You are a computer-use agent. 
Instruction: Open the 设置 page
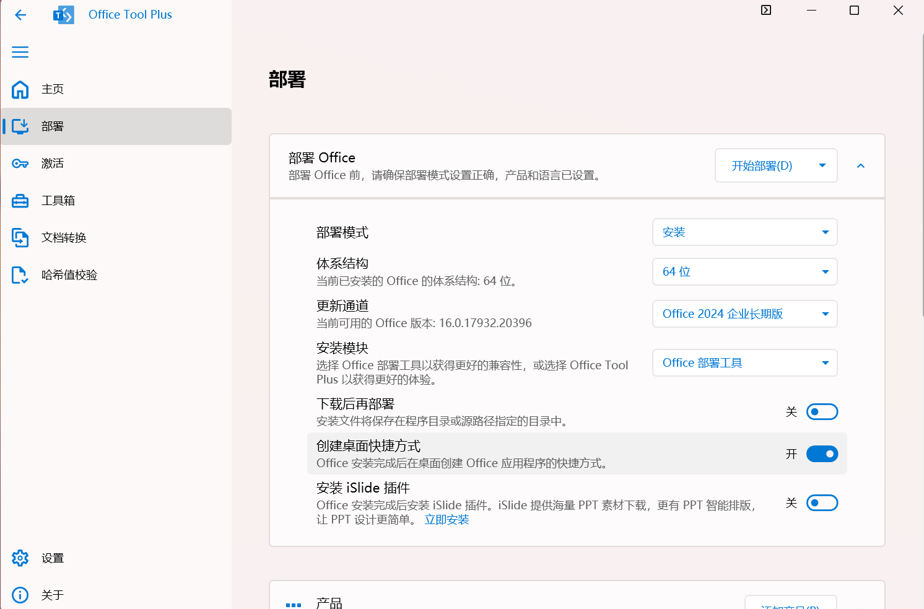pyautogui.click(x=116, y=558)
